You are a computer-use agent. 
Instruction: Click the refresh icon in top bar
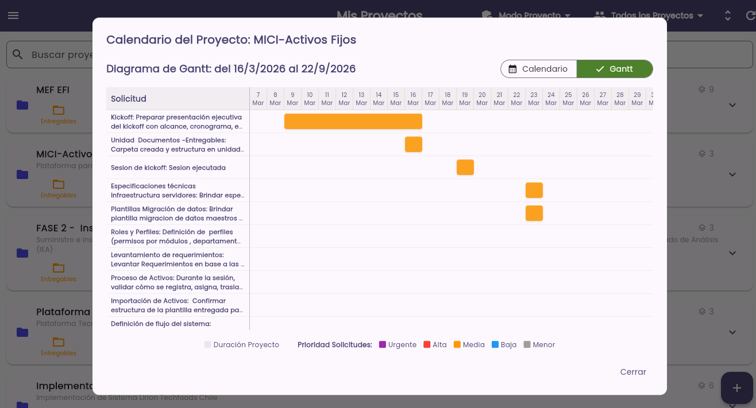click(x=750, y=15)
